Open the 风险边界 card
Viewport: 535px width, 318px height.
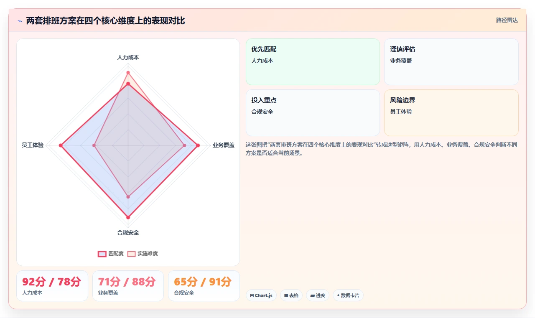coord(451,113)
